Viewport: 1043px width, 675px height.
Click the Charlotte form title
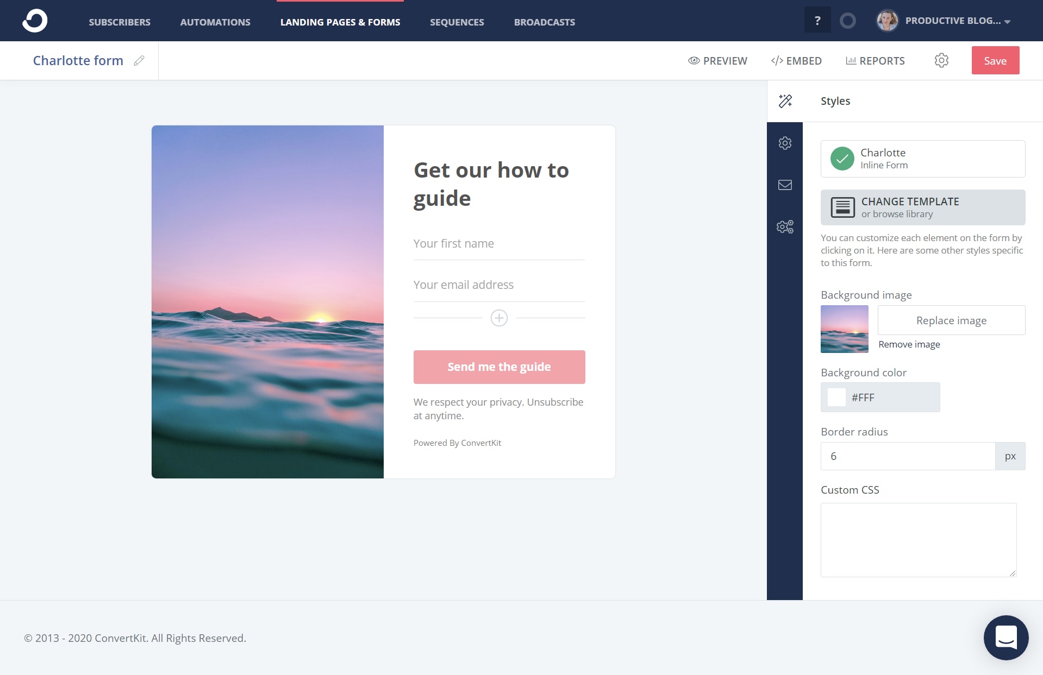(78, 61)
